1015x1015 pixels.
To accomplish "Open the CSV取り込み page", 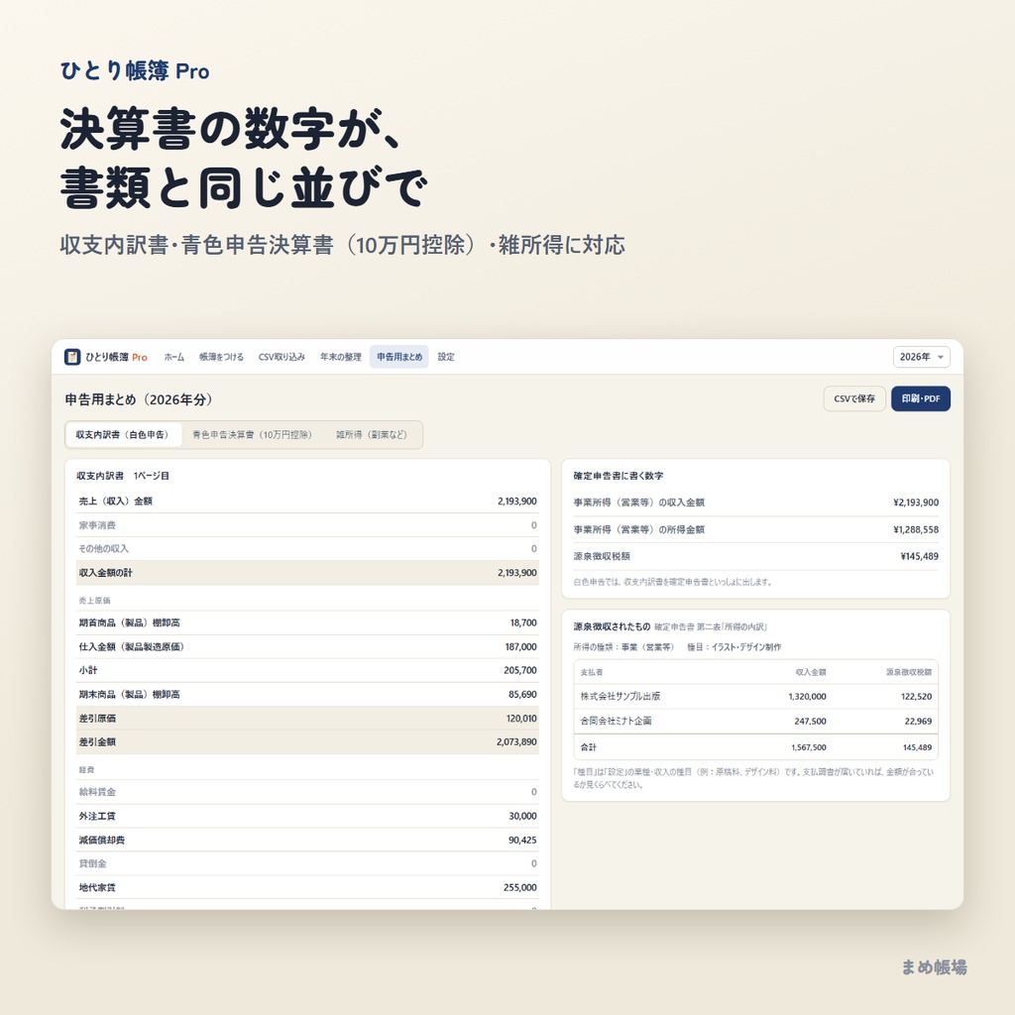I will click(x=282, y=357).
